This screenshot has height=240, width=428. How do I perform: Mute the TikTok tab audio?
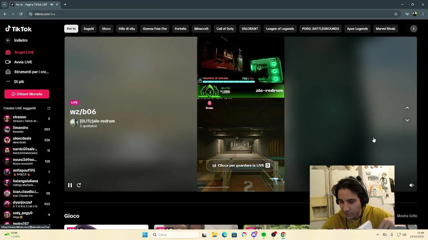point(51,5)
